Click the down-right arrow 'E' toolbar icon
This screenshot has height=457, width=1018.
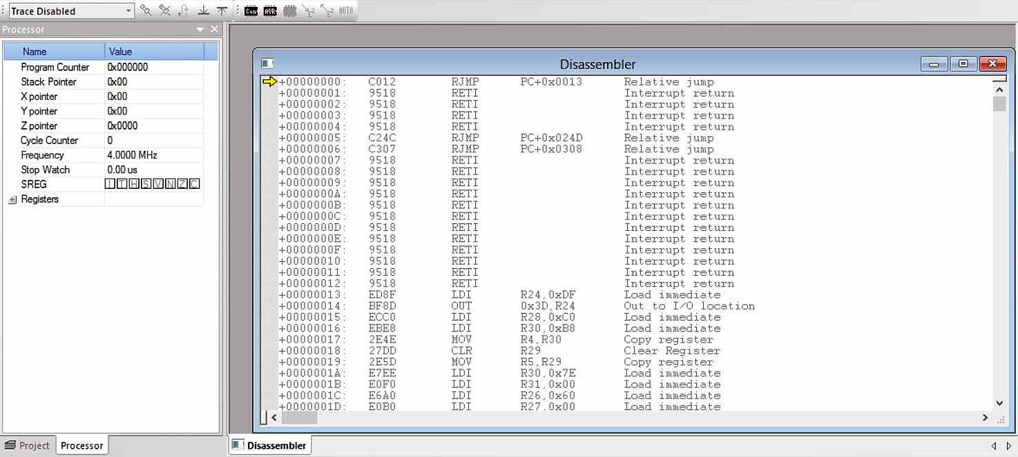pyautogui.click(x=308, y=10)
